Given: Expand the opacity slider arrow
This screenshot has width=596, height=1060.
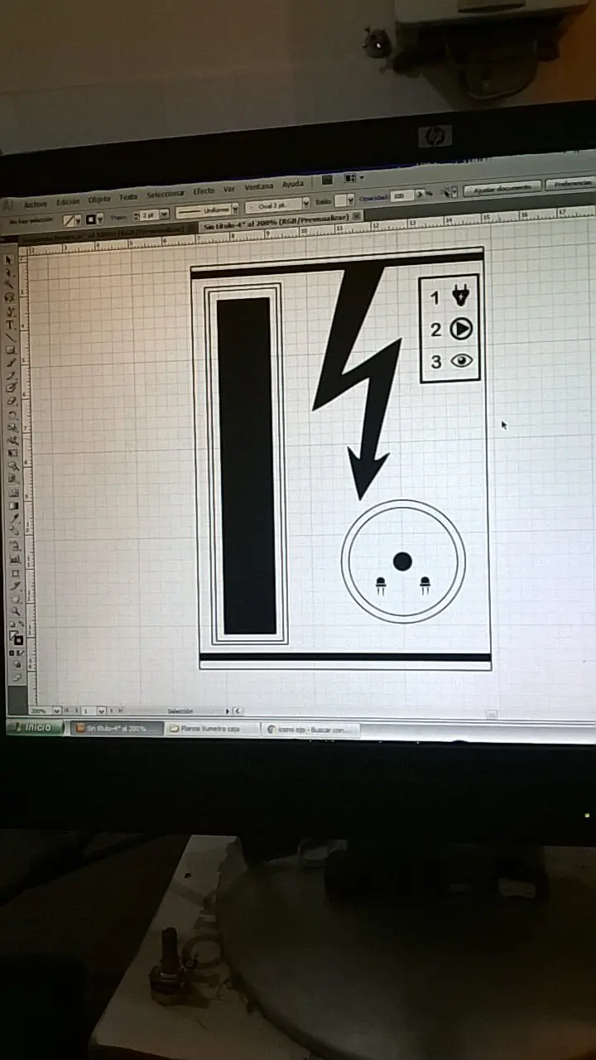Looking at the screenshot, I should coord(420,195).
